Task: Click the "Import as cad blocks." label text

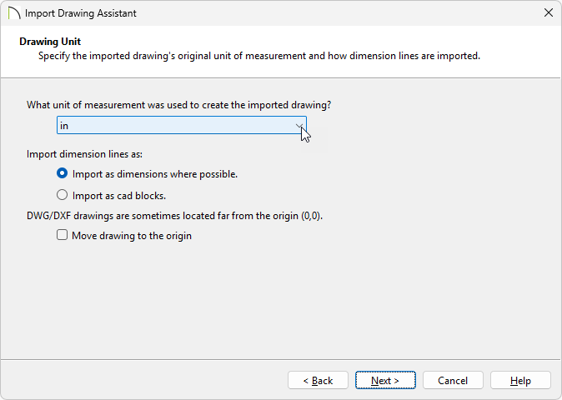Action: pos(119,196)
